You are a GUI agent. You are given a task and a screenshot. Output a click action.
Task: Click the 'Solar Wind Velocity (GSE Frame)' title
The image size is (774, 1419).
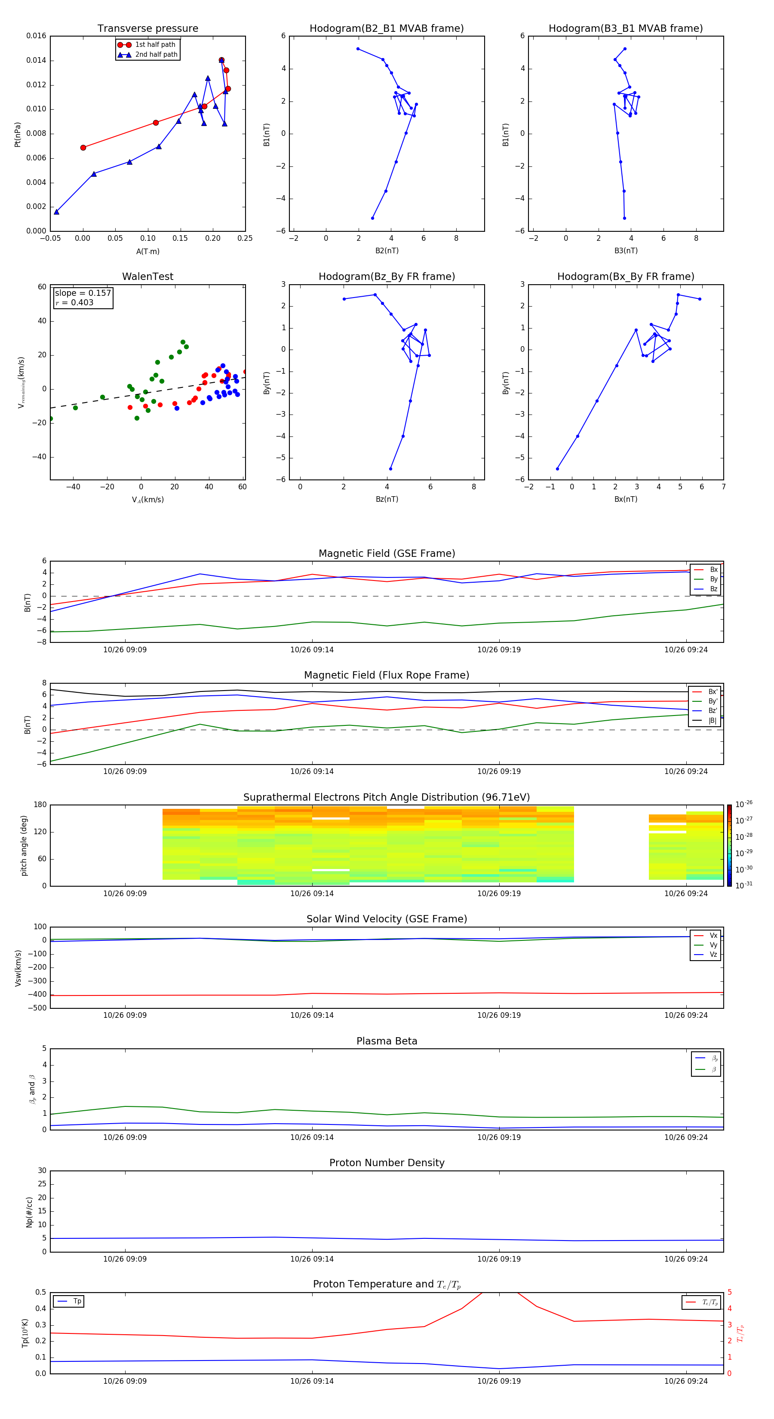tap(387, 919)
